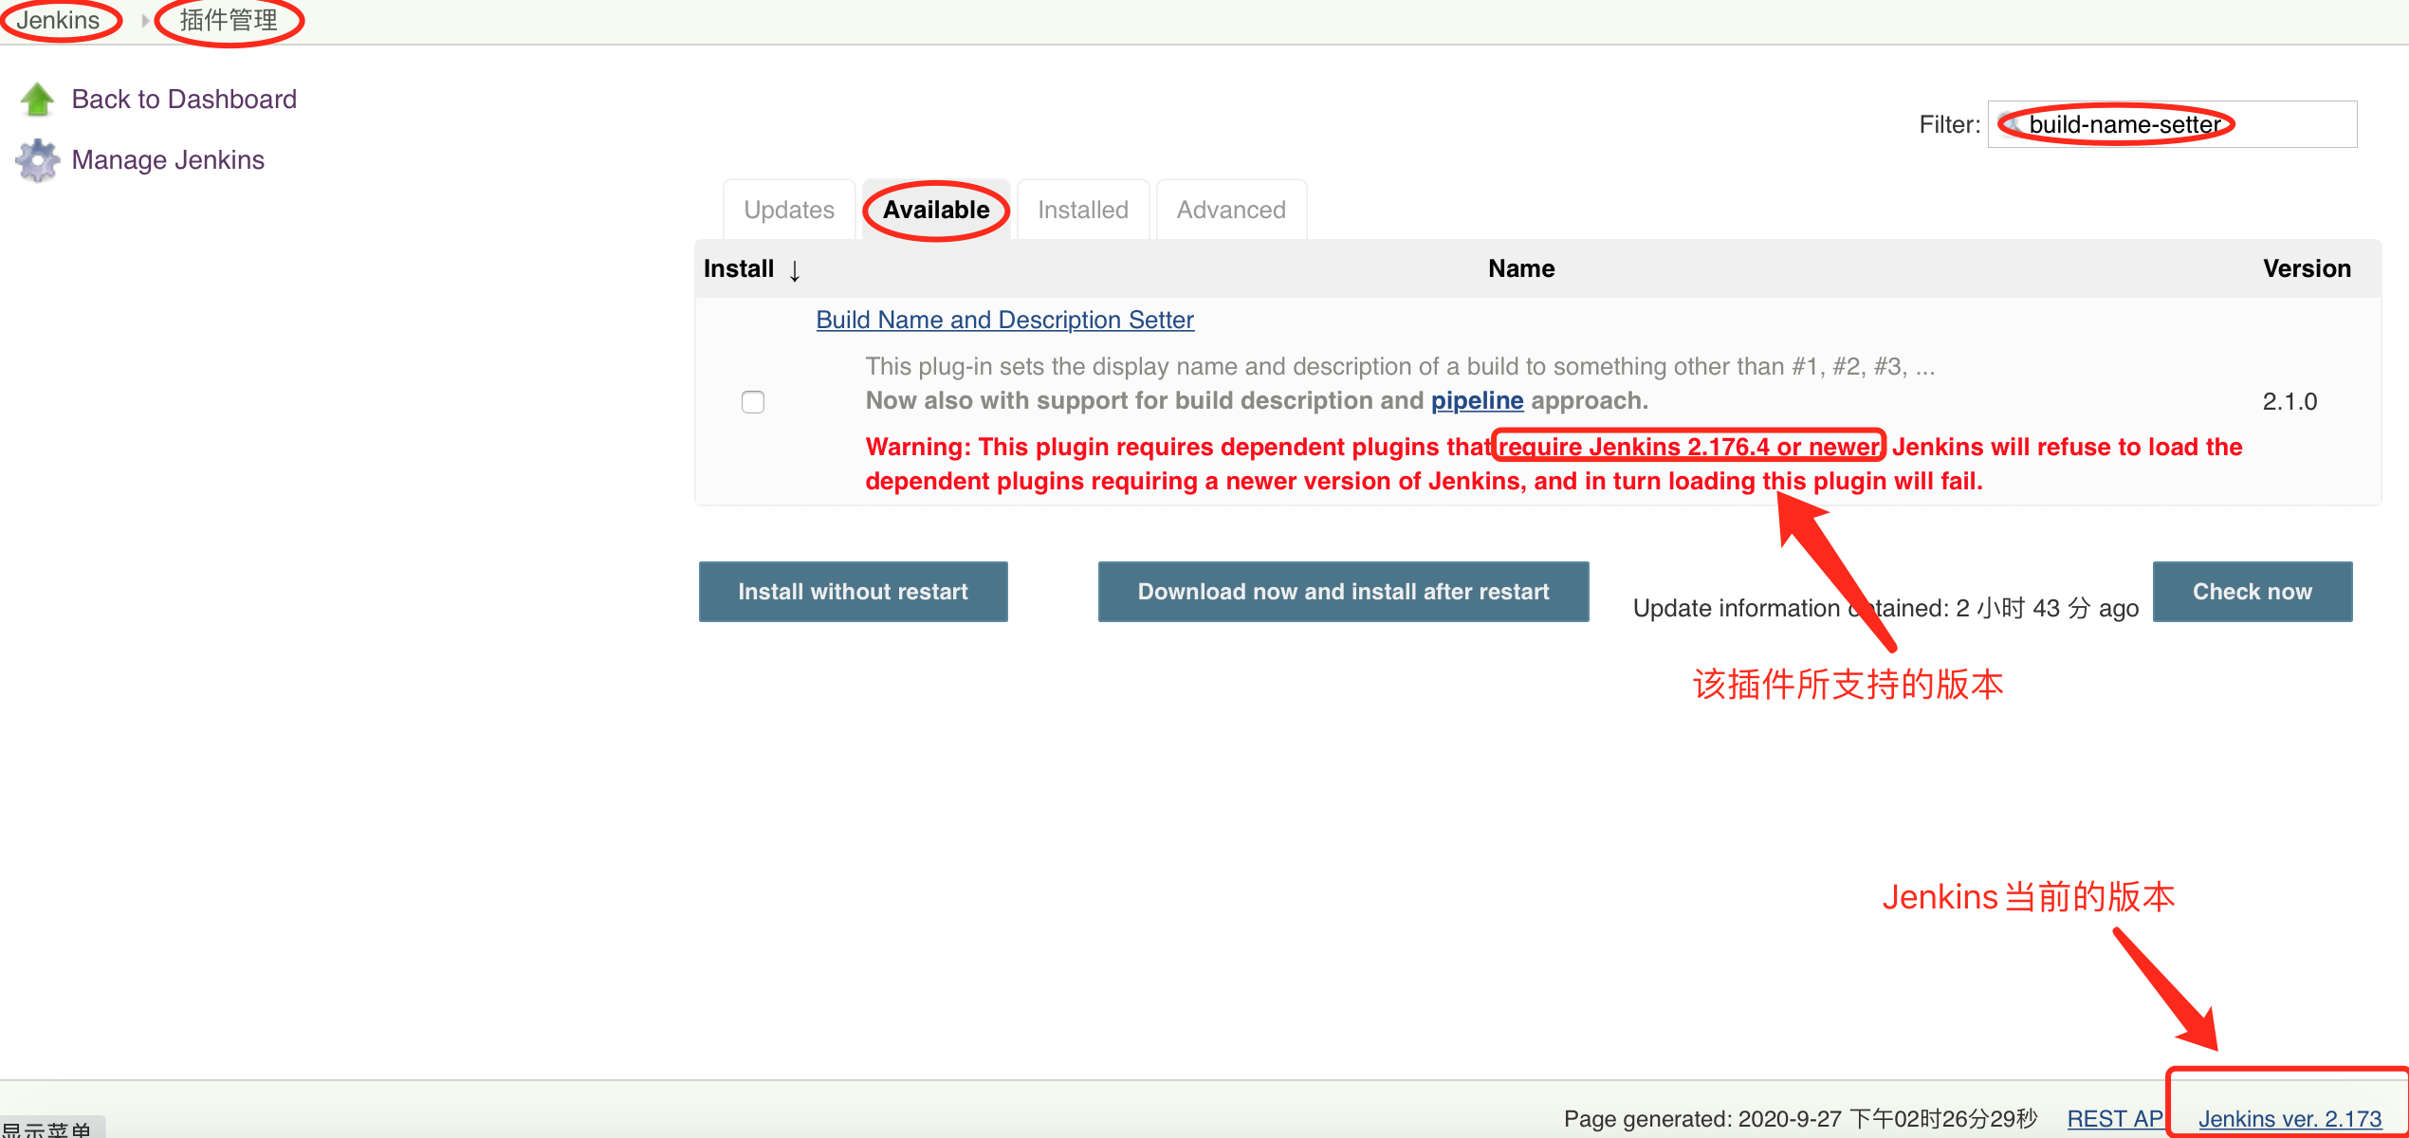Click the Jenkins breadcrumb item

(x=58, y=20)
